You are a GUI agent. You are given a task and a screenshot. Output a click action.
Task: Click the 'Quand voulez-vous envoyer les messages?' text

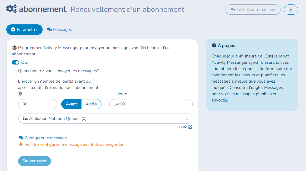pos(58,71)
